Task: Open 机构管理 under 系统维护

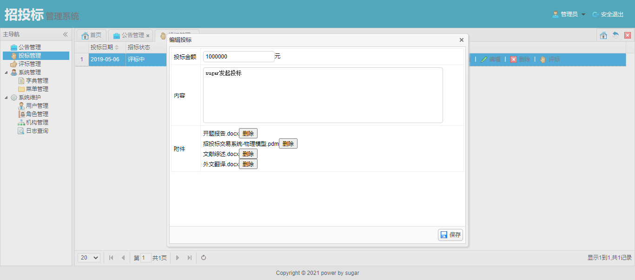Action: click(x=37, y=123)
